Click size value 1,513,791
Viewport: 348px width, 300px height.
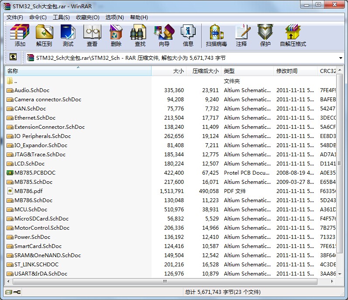(x=172, y=191)
